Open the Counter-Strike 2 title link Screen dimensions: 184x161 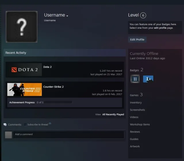point(53,87)
